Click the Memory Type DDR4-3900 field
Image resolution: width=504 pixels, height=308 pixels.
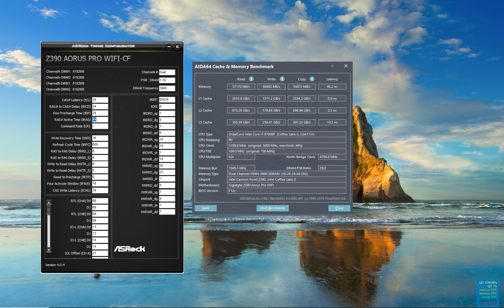click(287, 174)
